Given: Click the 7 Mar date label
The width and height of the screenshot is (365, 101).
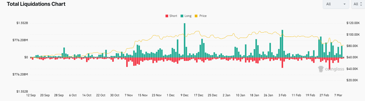Looking at the screenshot, I should click(338, 95).
